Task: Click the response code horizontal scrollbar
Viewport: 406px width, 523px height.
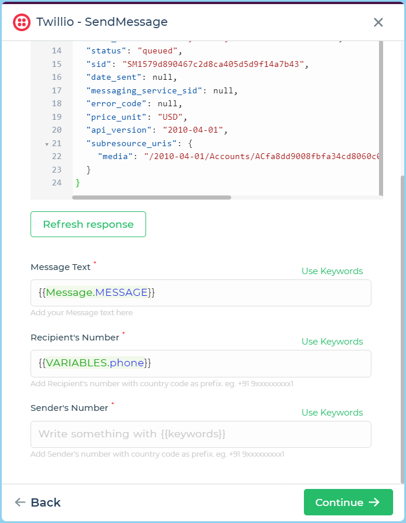Action: click(151, 197)
